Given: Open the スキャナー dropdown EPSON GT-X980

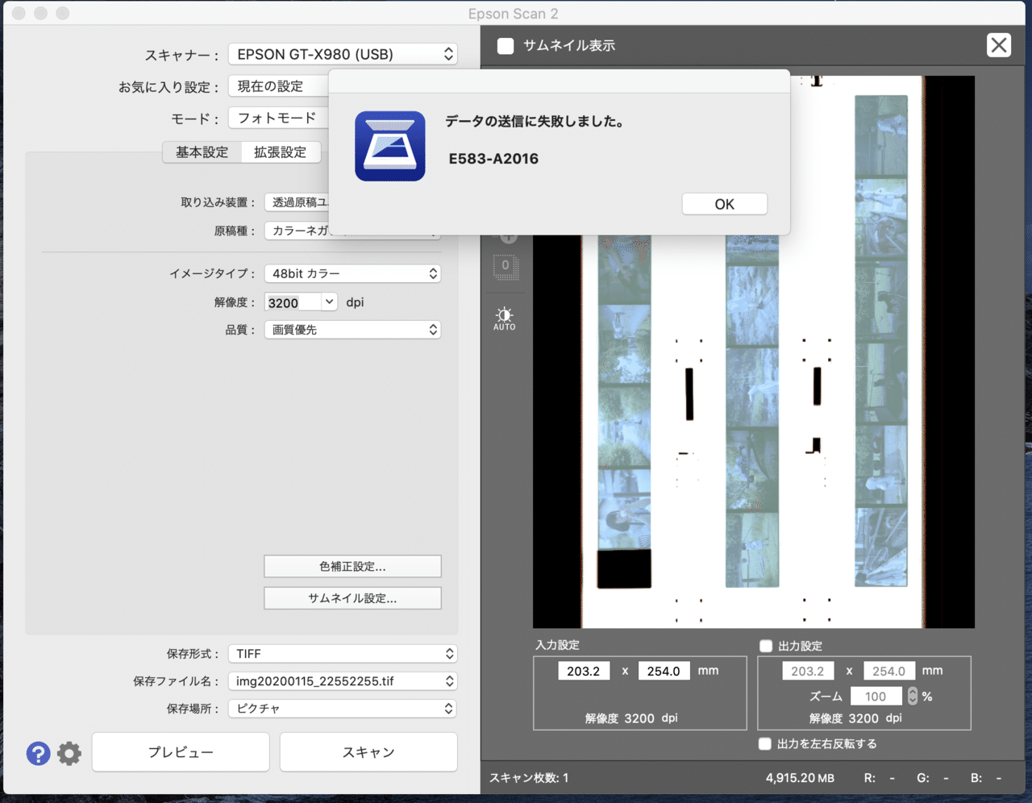Looking at the screenshot, I should tap(343, 54).
